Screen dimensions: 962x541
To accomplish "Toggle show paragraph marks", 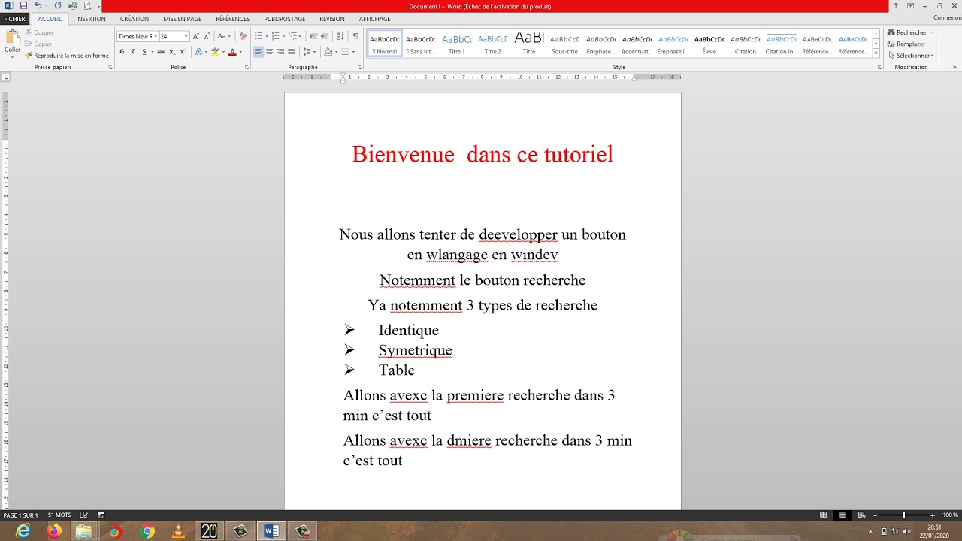I will 355,36.
